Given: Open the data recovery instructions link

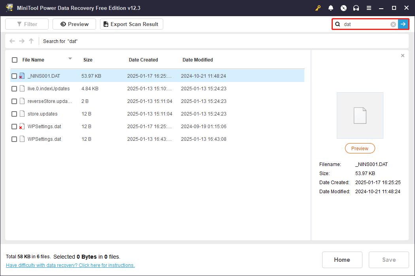Looking at the screenshot, I should click(70, 265).
